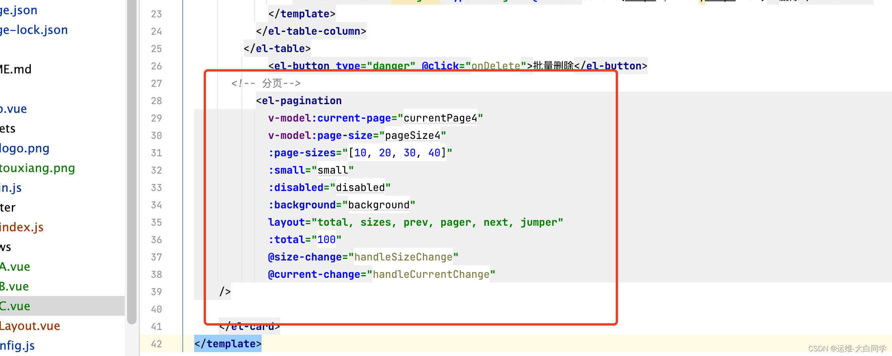Select touxiang.png in the project tree
Viewport: 892px width, 356px height.
(x=37, y=168)
